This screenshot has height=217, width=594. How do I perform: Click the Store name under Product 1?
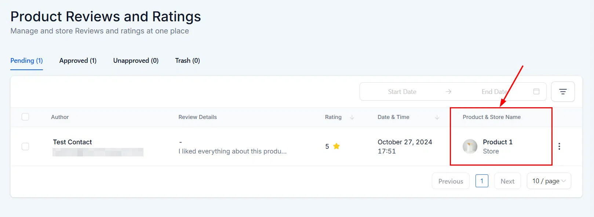(491, 151)
